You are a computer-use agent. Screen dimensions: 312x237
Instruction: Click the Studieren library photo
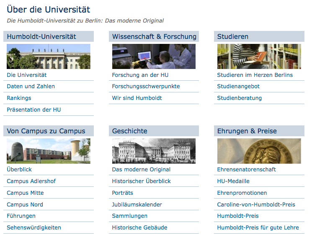[x=259, y=56]
